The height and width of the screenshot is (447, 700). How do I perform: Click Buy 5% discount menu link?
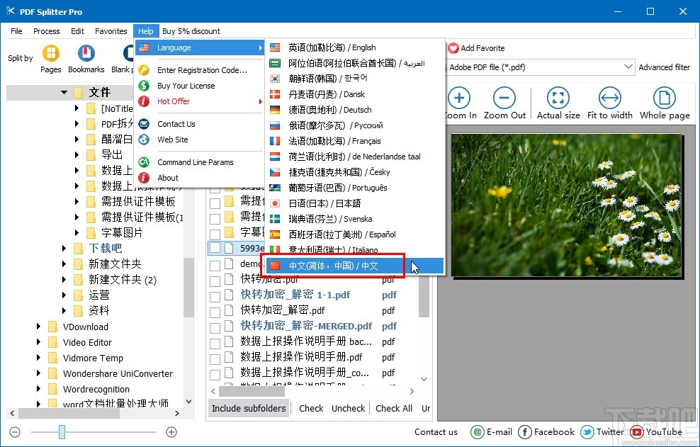point(191,30)
